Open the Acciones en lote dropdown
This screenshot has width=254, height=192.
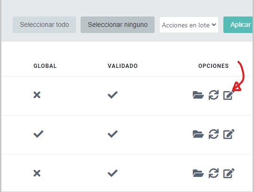(x=189, y=25)
